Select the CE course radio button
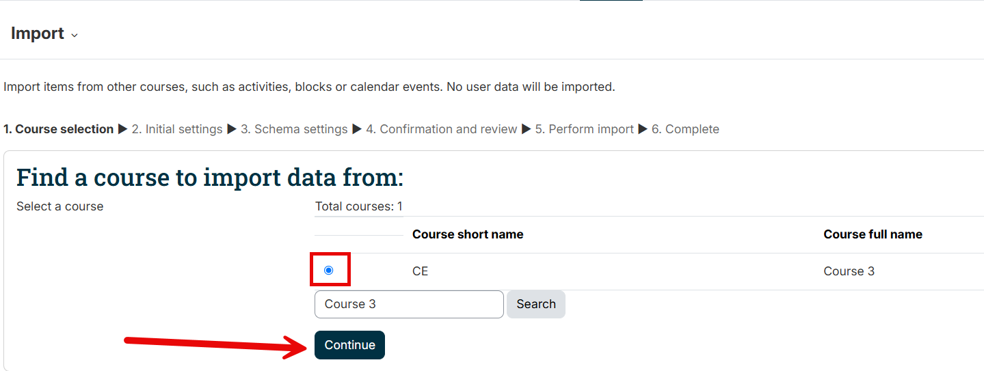The width and height of the screenshot is (984, 371). [x=329, y=271]
